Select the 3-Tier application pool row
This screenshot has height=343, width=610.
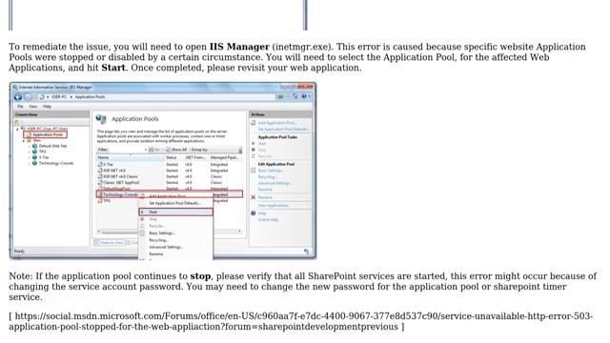170,165
